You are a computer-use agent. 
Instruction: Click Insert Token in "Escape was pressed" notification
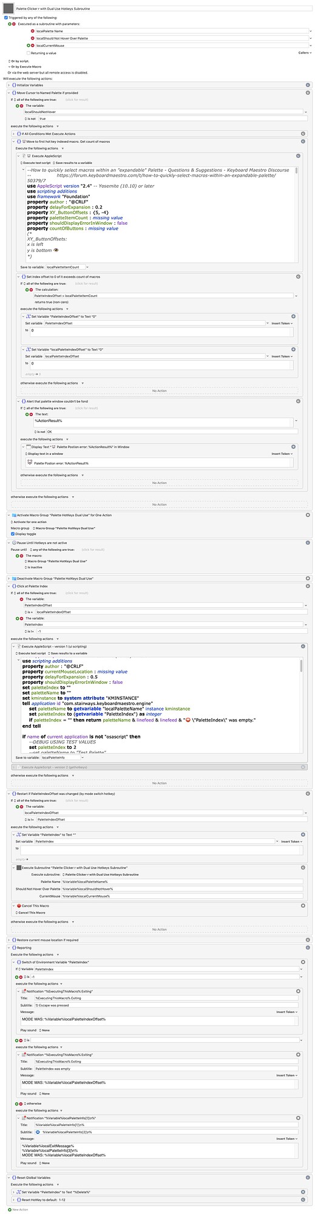[286, 1012]
